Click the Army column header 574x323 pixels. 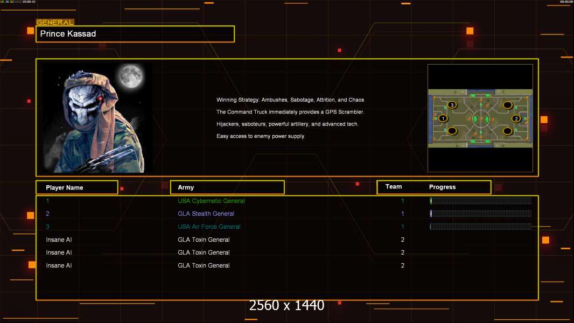pos(227,187)
